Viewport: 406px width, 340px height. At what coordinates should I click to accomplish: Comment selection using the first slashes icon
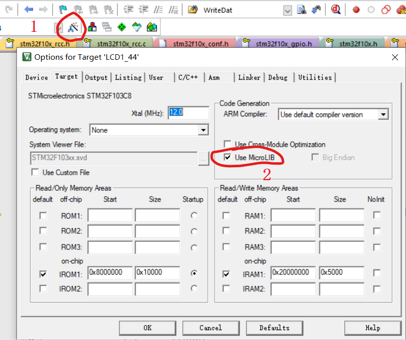[158, 10]
